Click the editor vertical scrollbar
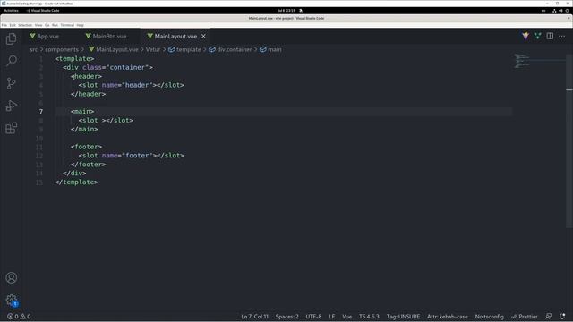The width and height of the screenshot is (573, 322). pos(569,141)
